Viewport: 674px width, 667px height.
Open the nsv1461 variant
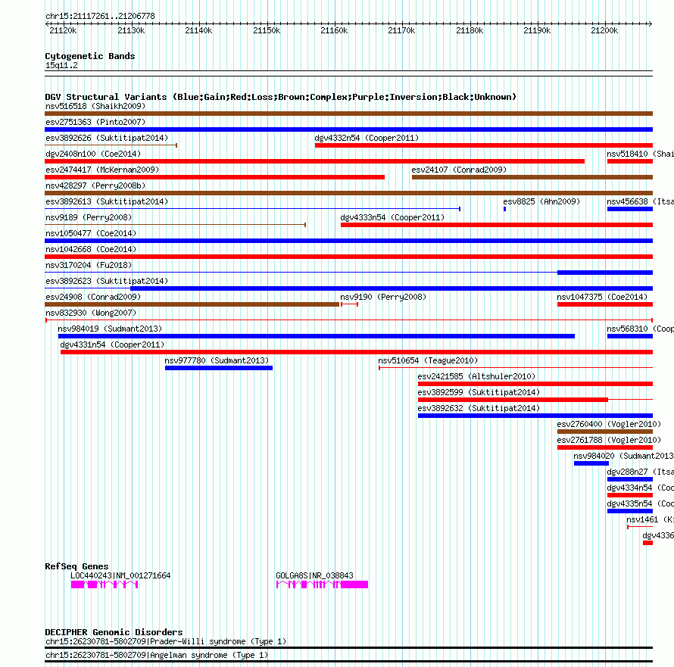tap(650, 519)
